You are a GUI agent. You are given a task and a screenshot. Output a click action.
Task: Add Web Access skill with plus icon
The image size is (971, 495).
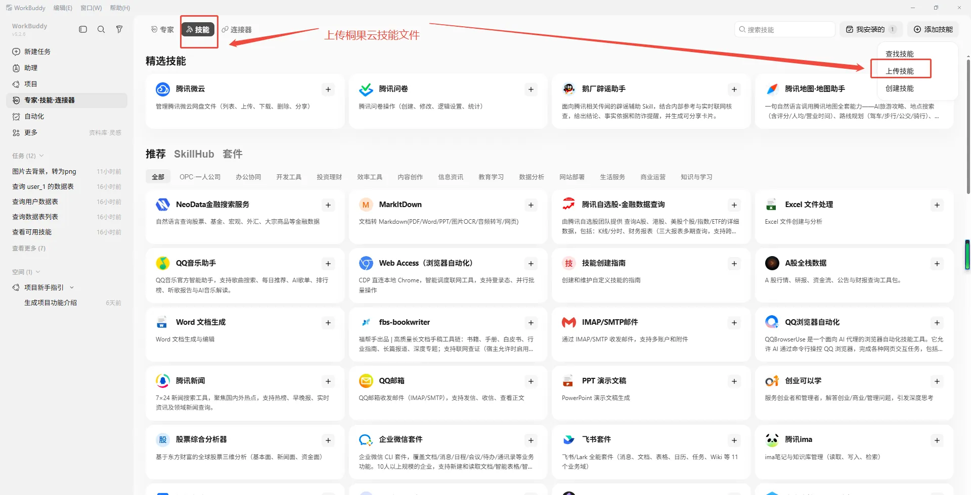click(531, 264)
